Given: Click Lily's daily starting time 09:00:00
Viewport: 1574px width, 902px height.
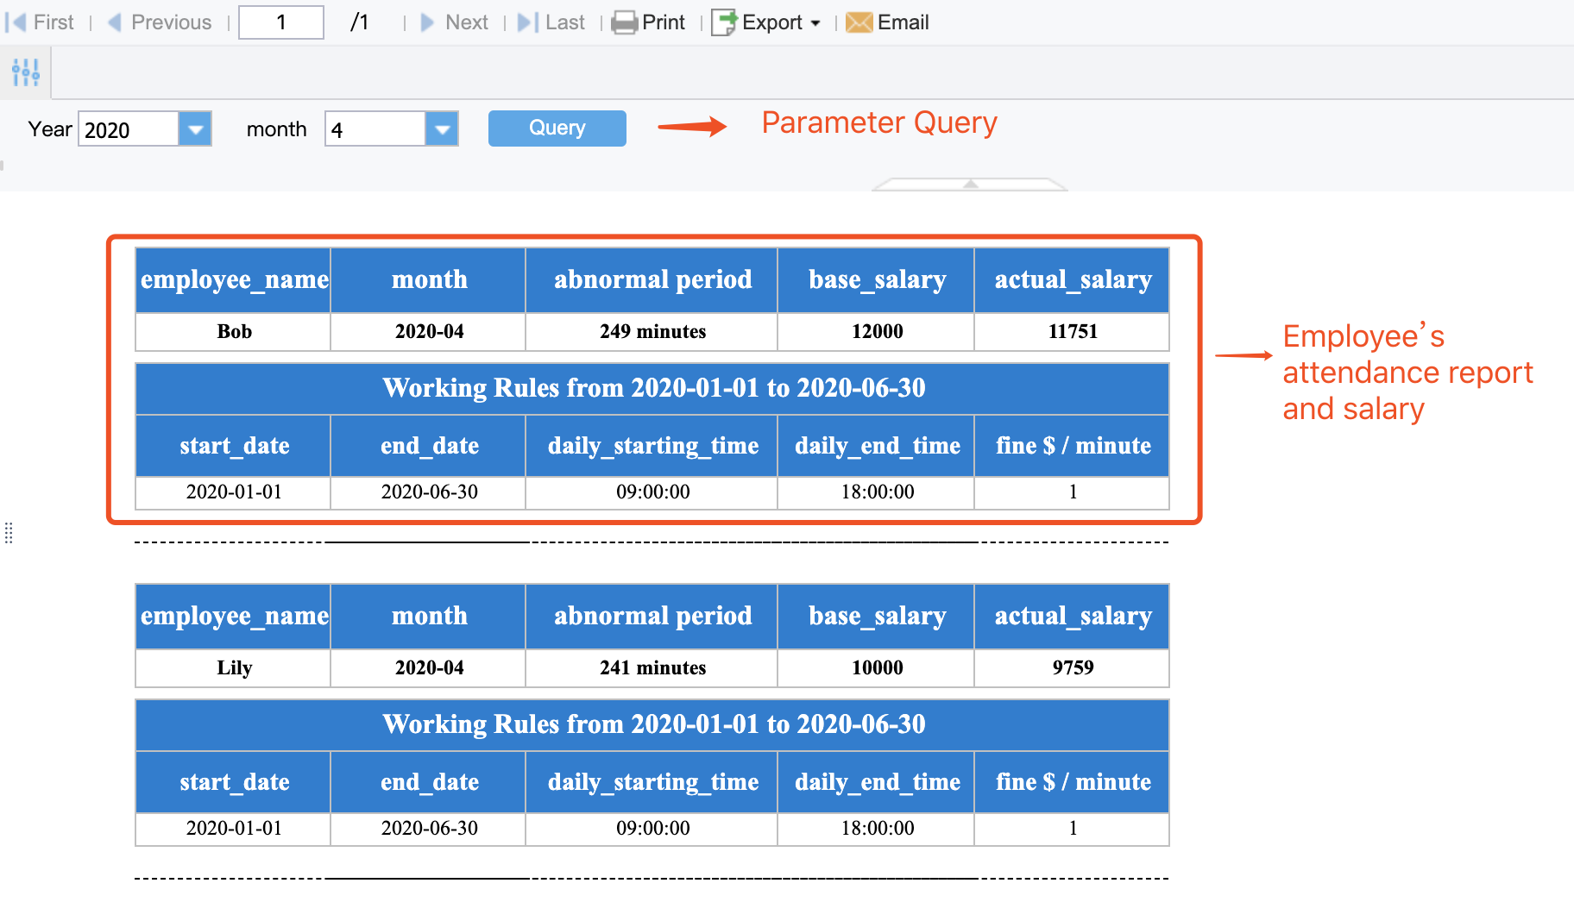Looking at the screenshot, I should (x=652, y=828).
